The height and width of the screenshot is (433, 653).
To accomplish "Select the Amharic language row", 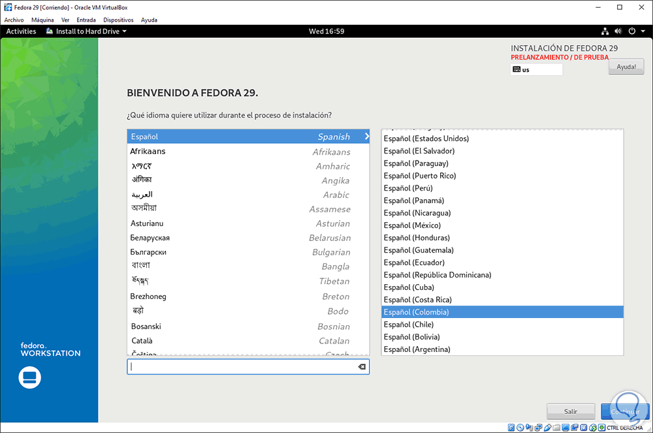I will pos(248,166).
